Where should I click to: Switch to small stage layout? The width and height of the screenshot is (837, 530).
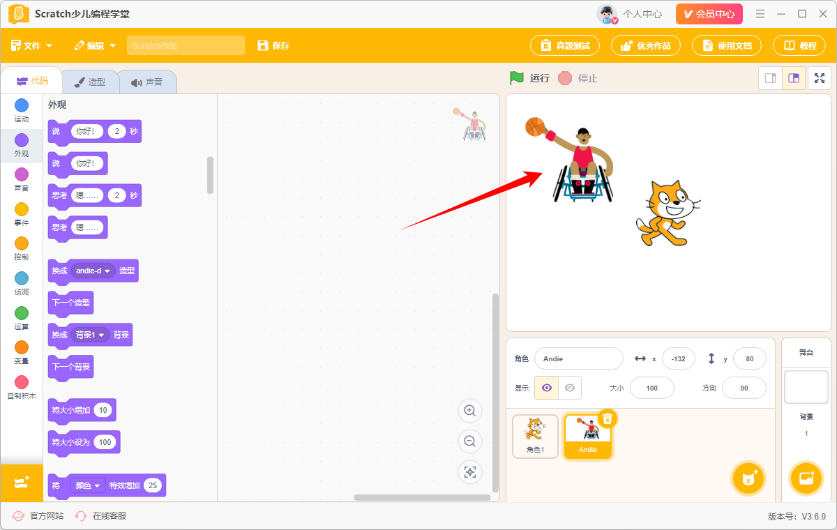click(x=771, y=78)
